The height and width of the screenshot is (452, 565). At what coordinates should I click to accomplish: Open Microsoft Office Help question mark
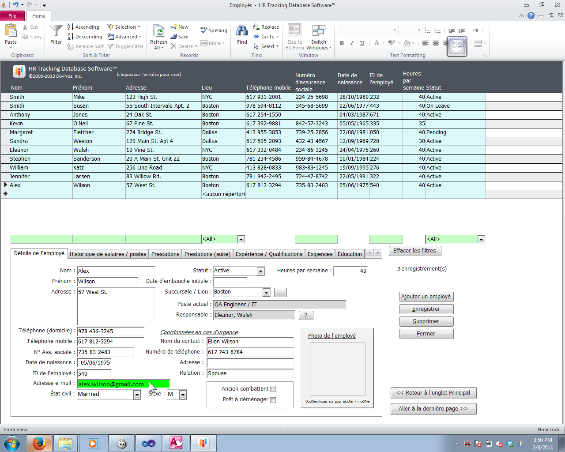tap(531, 15)
